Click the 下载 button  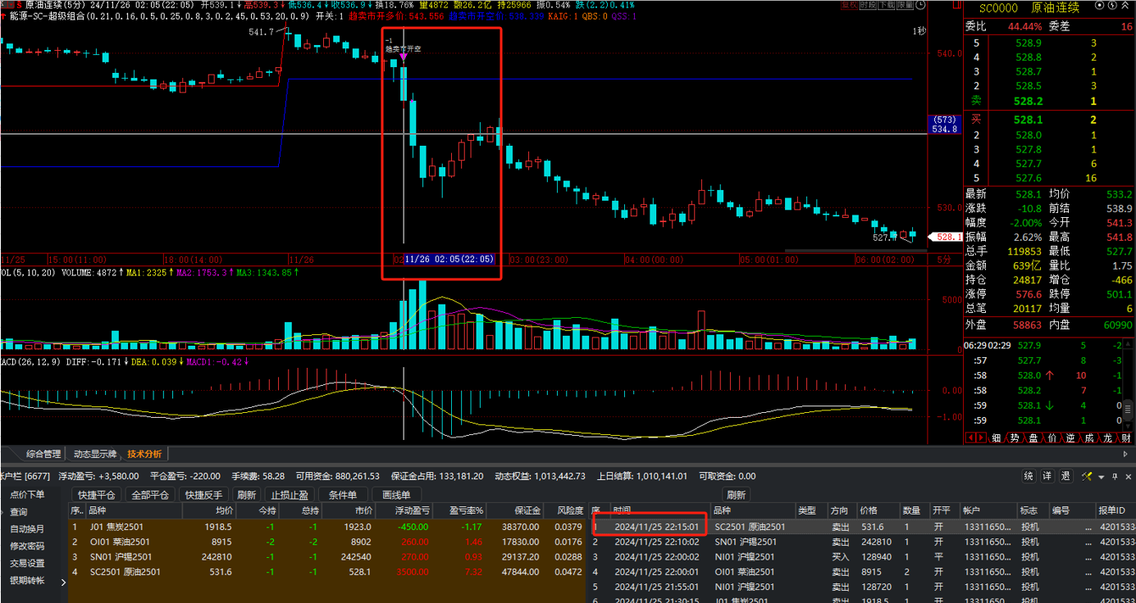(x=886, y=5)
